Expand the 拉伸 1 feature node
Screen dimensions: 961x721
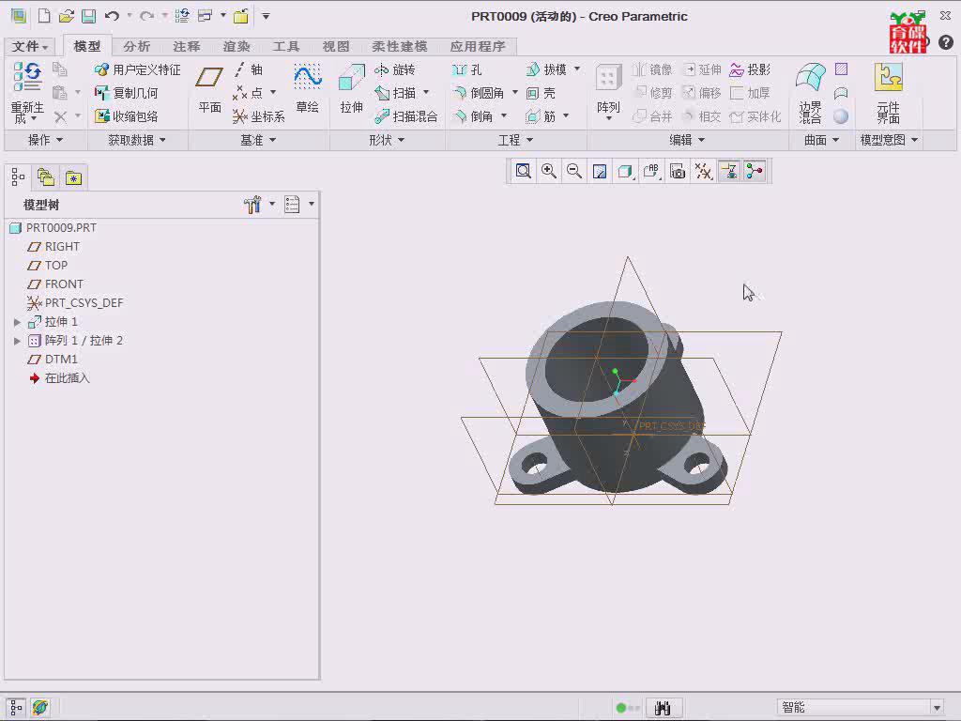click(17, 322)
